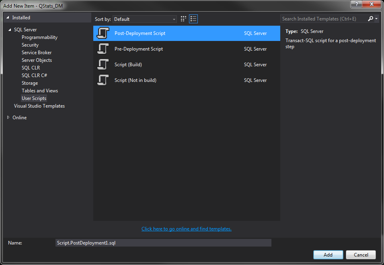Screen dimensions: 384x265
Task: Open the Visual Studio Templates category
Action: [x=39, y=106]
